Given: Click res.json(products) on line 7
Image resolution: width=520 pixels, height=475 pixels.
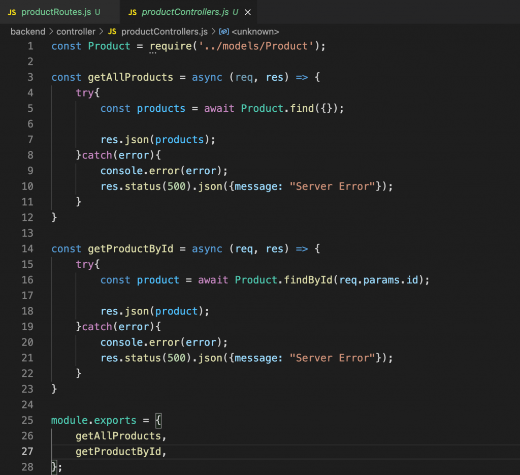Looking at the screenshot, I should 155,140.
